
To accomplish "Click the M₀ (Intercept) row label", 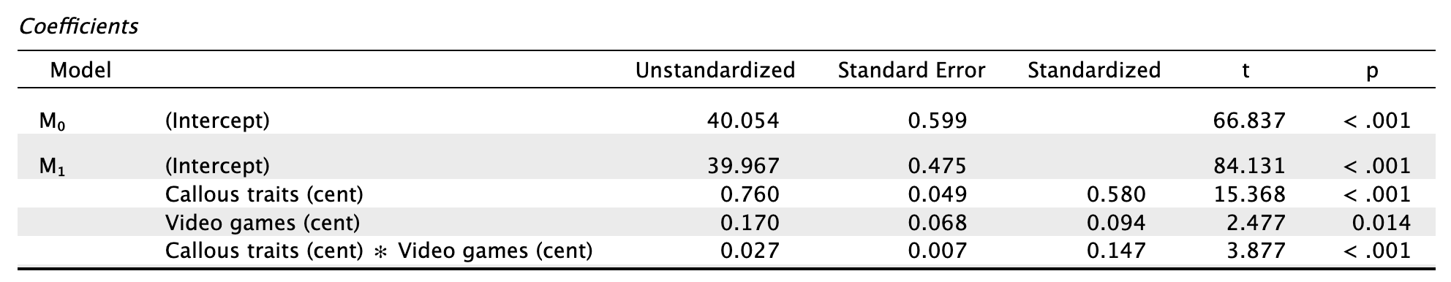I will (x=217, y=121).
